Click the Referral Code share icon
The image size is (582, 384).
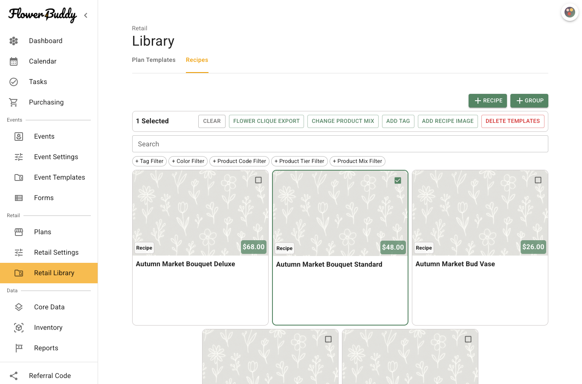click(14, 376)
